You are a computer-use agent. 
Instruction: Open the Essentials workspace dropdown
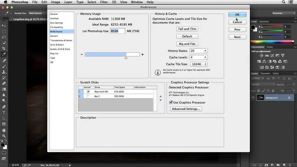[284, 13]
